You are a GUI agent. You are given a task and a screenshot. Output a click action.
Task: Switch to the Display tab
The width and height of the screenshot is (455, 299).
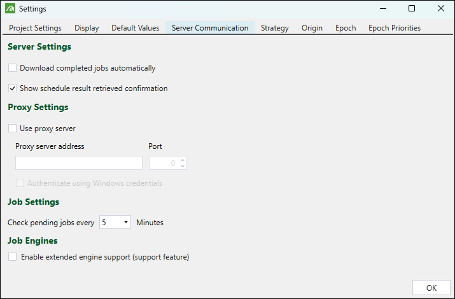click(87, 28)
